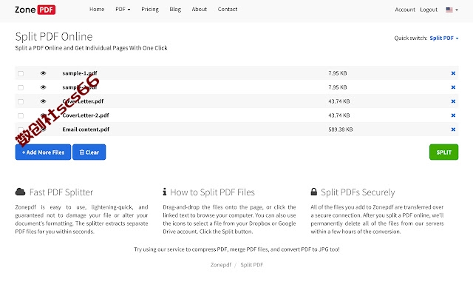The image size is (473, 296).
Task: Tick the checkbox in the second file row
Action: [x=21, y=87]
